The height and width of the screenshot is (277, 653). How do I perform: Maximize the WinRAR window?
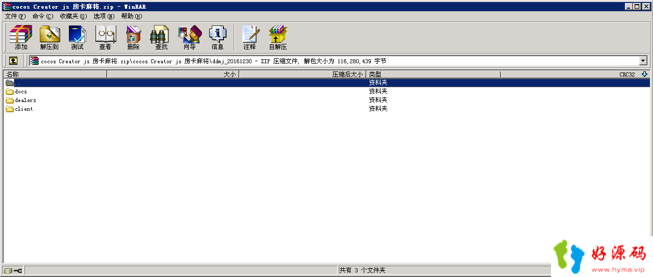637,7
